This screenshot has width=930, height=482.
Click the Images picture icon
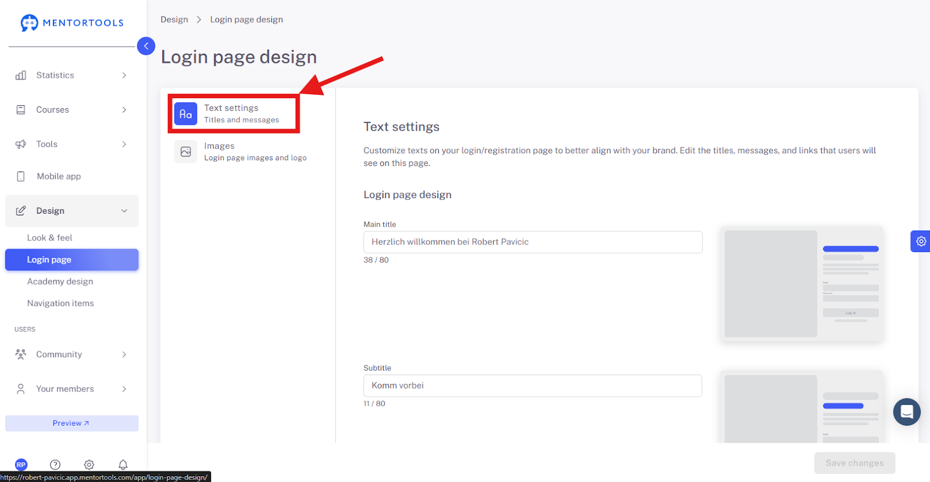pyautogui.click(x=186, y=152)
